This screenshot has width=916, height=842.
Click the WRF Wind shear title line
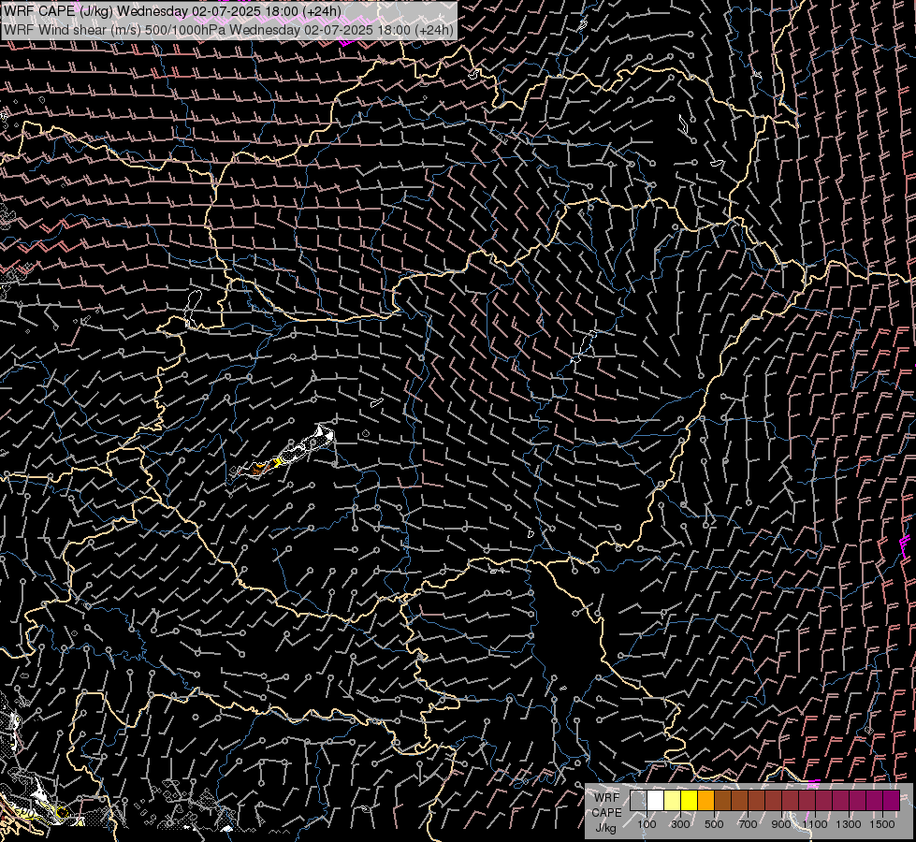(228, 30)
